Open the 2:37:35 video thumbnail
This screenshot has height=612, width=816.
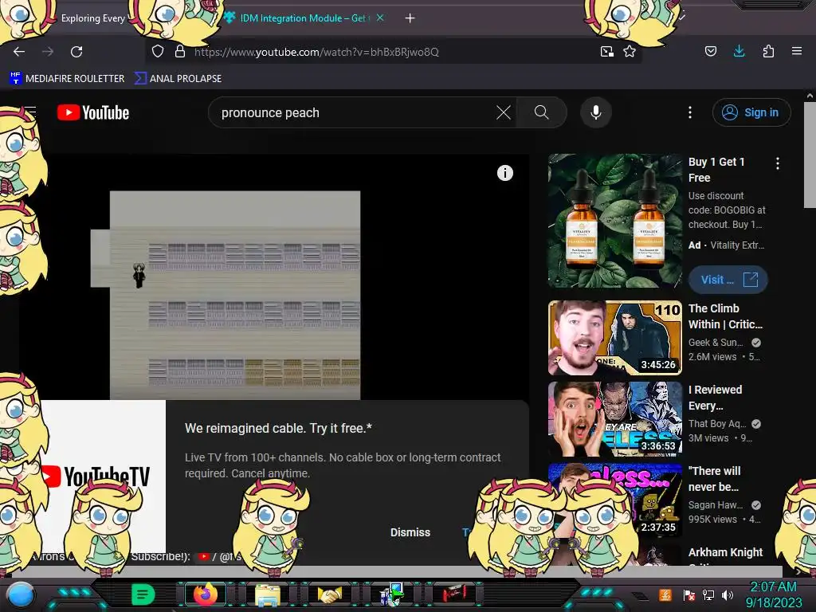click(x=614, y=500)
